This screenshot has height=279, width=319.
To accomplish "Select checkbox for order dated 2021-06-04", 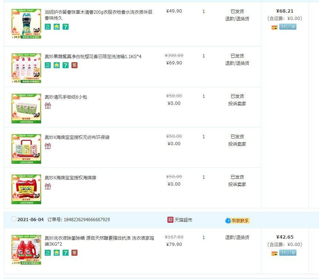I will (14, 219).
